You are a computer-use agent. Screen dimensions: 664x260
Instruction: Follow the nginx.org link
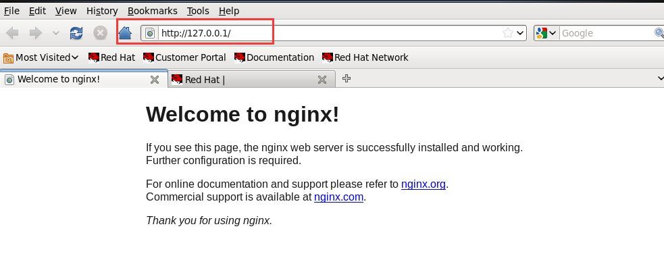click(423, 184)
